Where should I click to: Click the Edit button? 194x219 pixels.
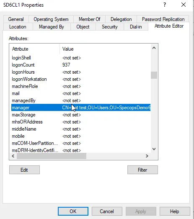[x=24, y=170]
